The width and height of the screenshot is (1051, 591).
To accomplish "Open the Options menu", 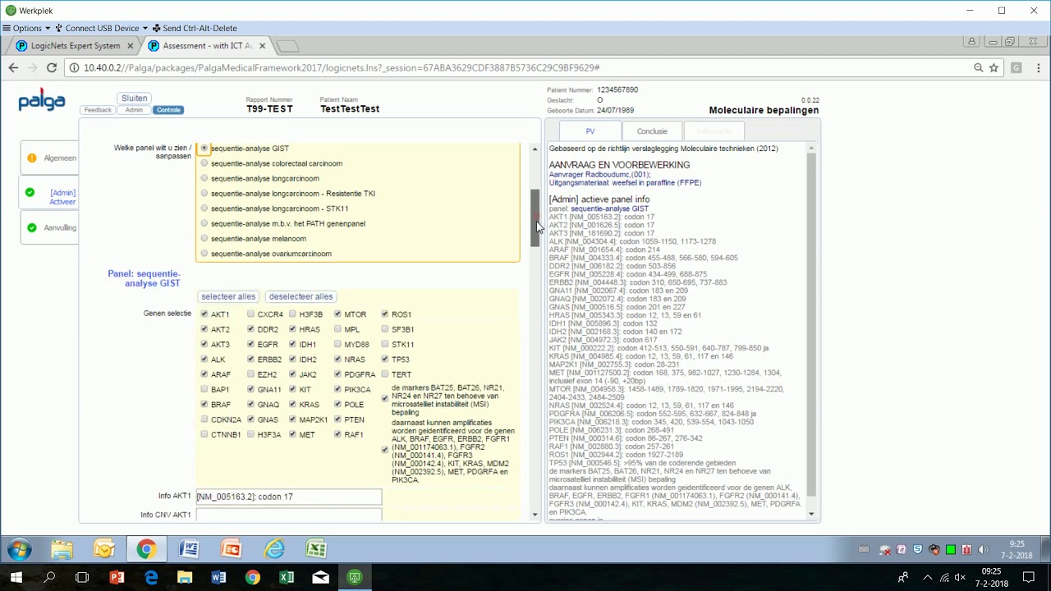I will (27, 28).
